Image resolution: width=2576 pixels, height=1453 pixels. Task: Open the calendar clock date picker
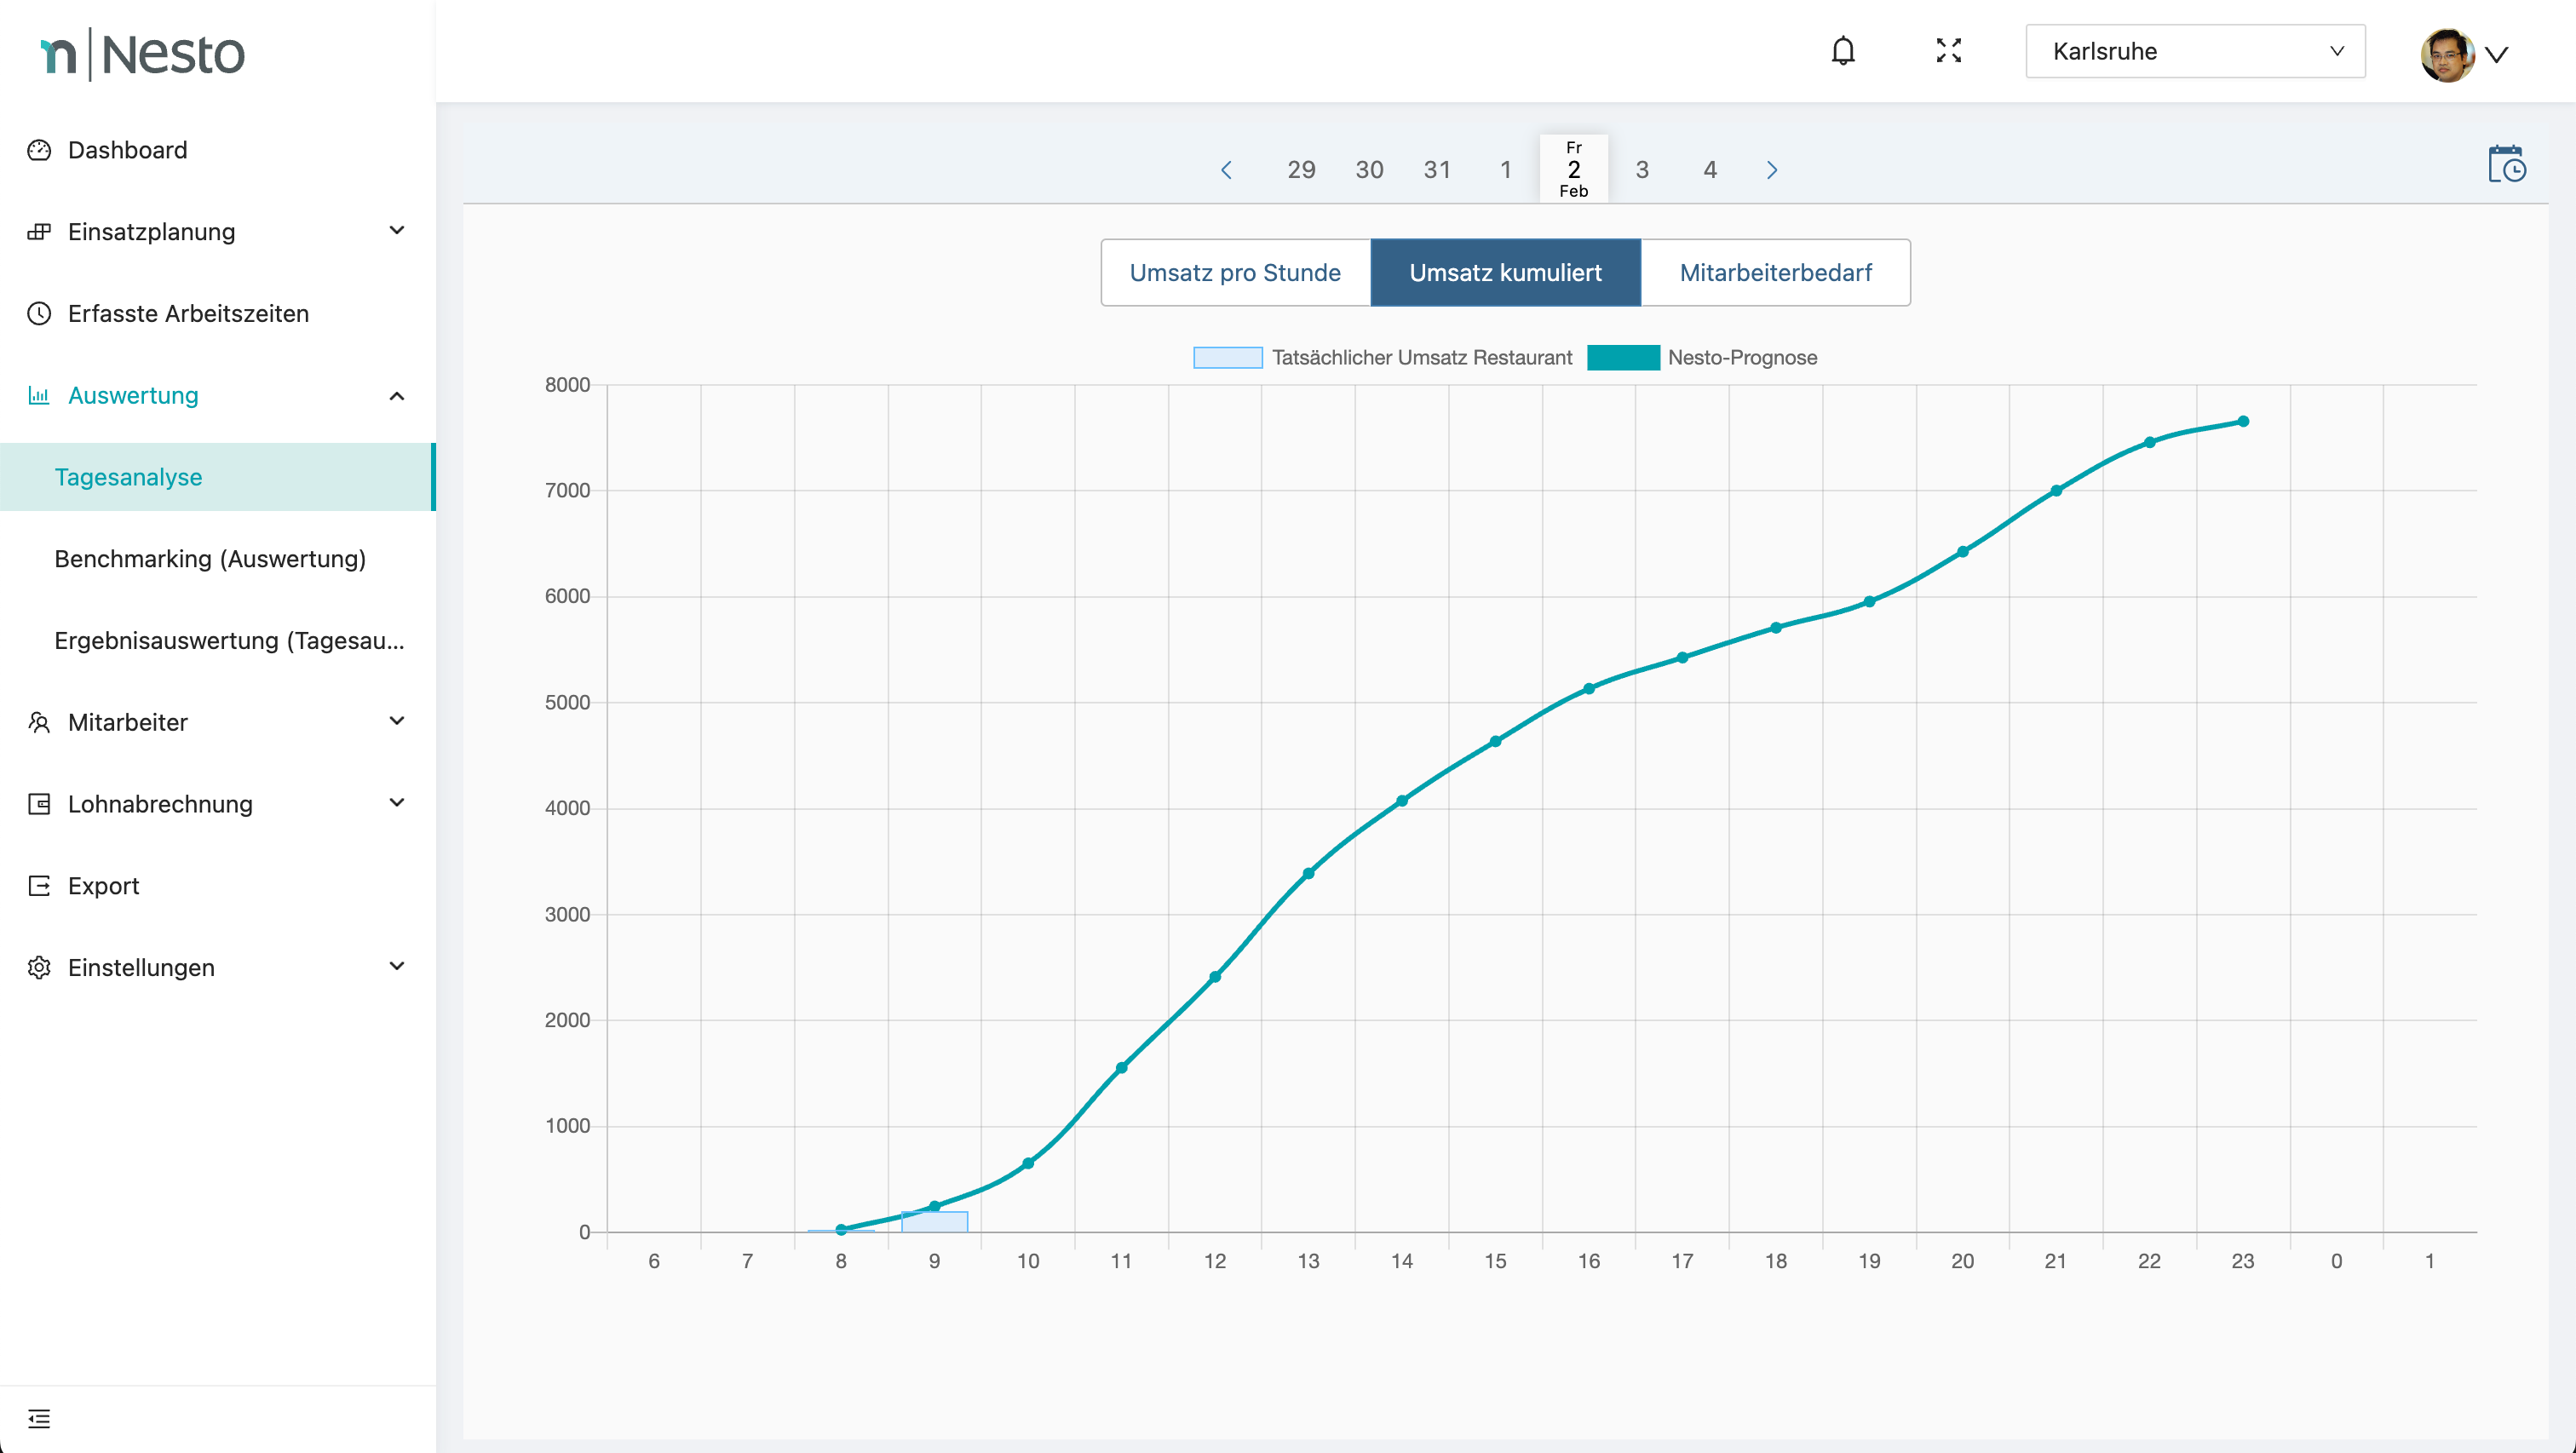[x=2506, y=165]
